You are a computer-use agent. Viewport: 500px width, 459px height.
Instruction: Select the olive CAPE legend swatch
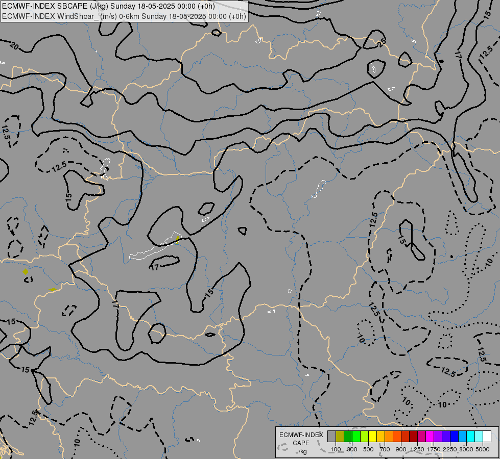click(x=340, y=436)
